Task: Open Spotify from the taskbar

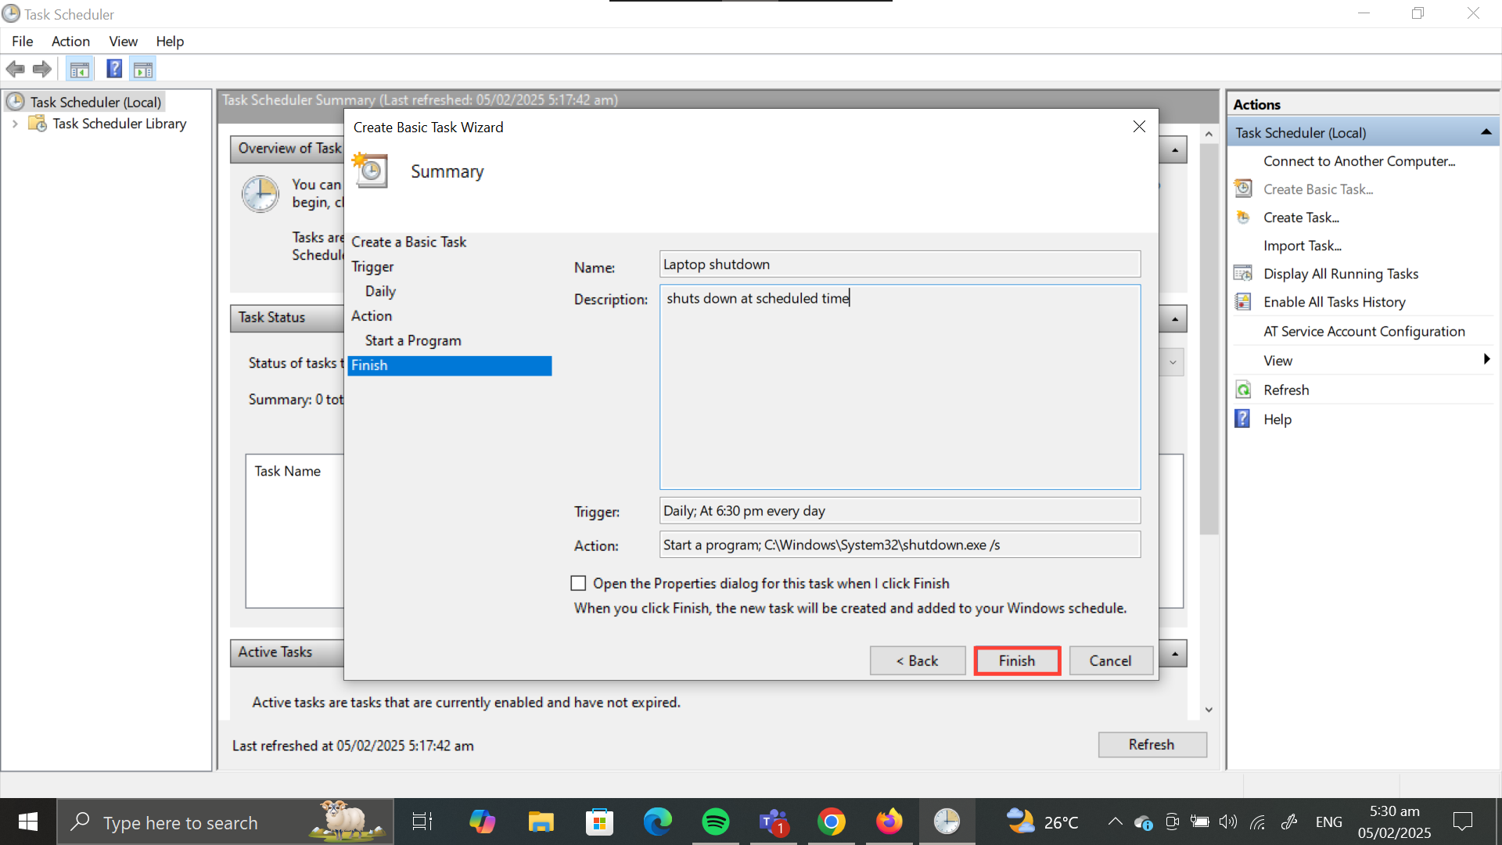Action: [715, 822]
